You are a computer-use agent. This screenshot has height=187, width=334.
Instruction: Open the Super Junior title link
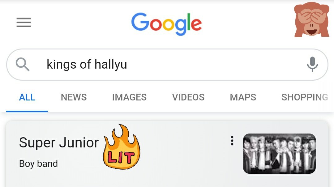pyautogui.click(x=59, y=142)
